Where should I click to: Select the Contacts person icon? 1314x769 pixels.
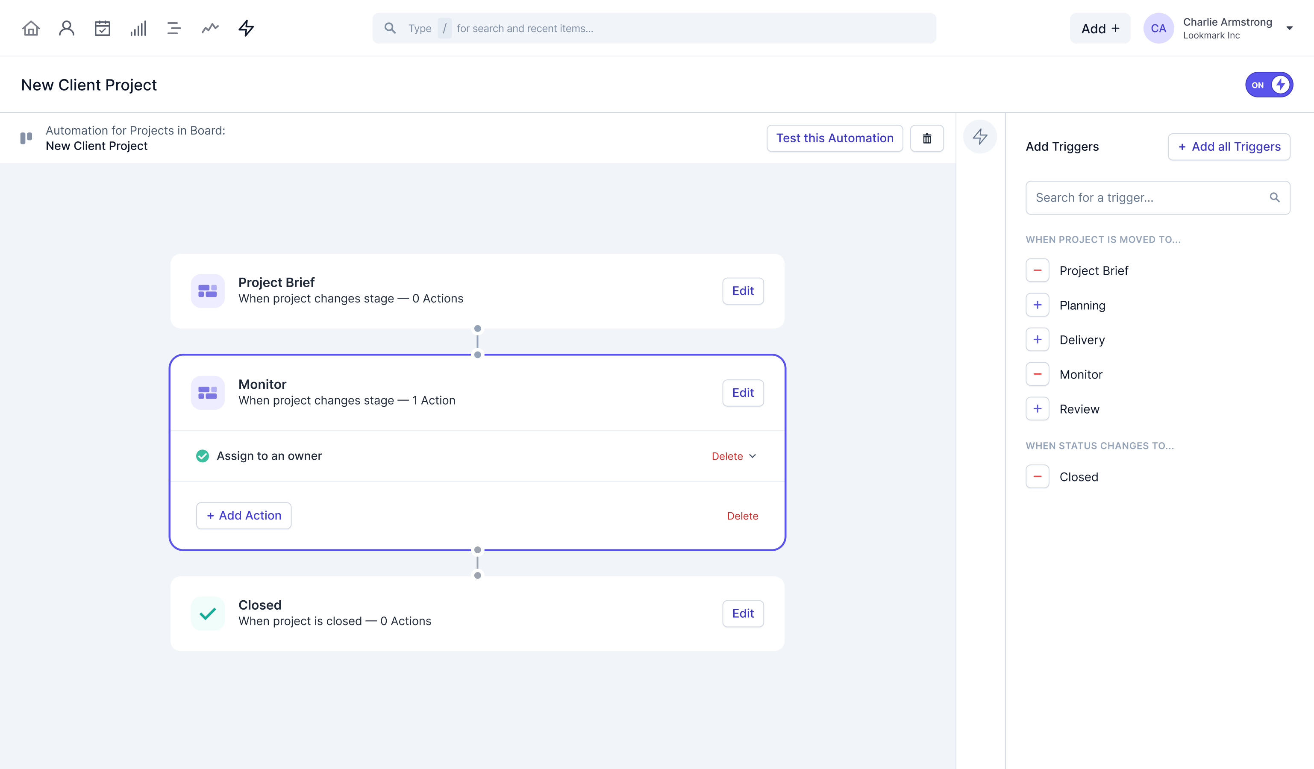click(x=66, y=28)
